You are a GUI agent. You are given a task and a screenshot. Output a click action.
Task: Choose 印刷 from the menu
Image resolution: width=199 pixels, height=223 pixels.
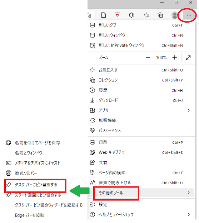(x=141, y=142)
